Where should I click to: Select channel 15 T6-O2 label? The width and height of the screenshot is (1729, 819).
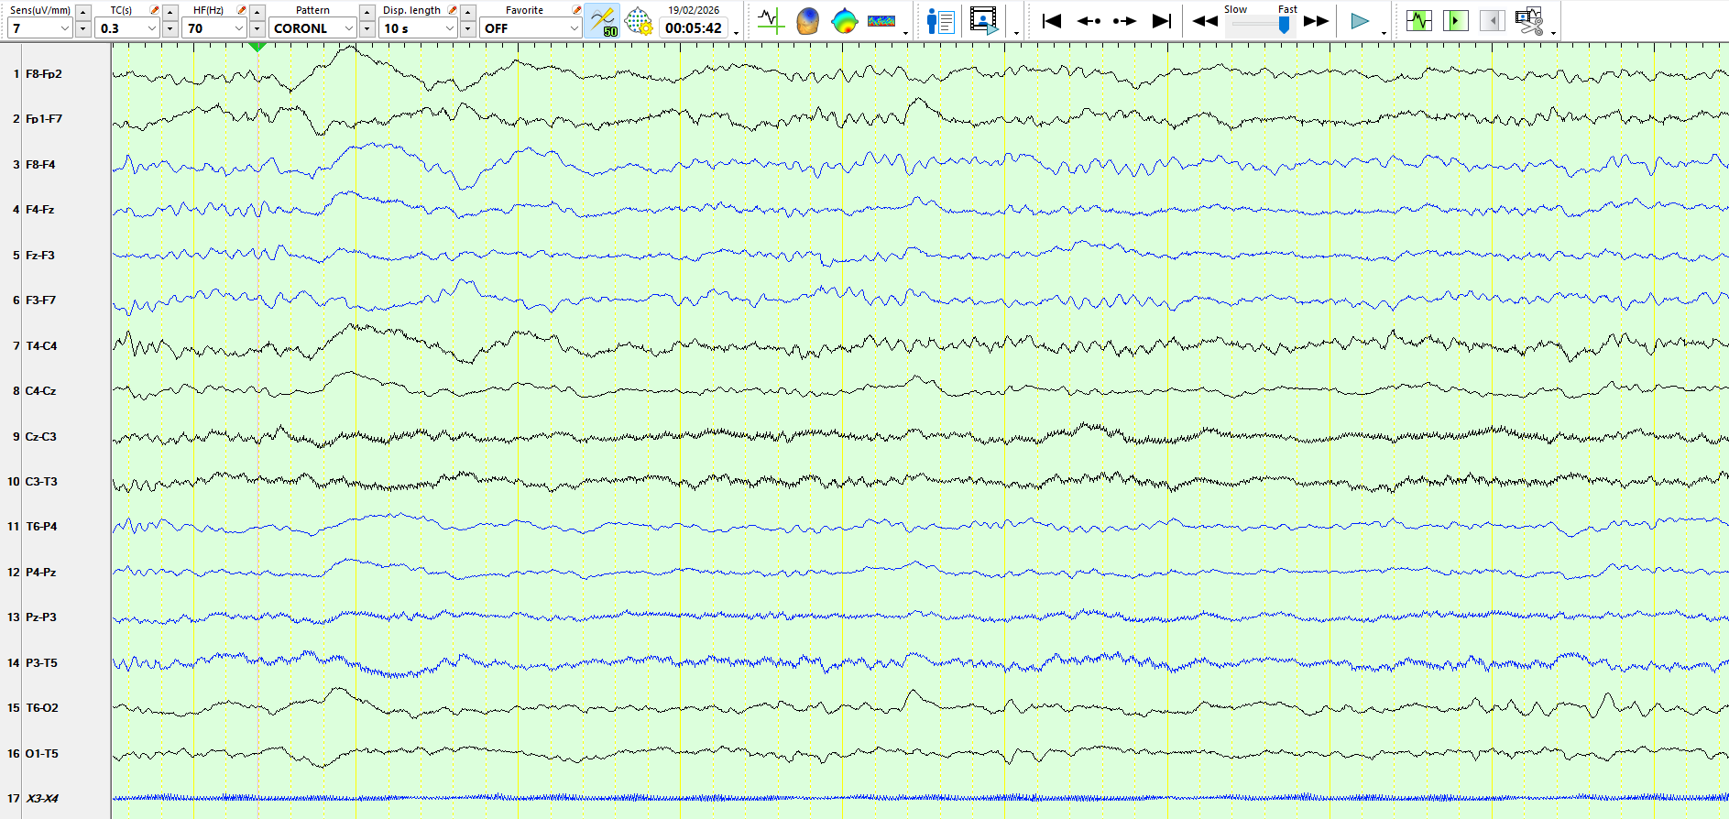click(x=42, y=708)
